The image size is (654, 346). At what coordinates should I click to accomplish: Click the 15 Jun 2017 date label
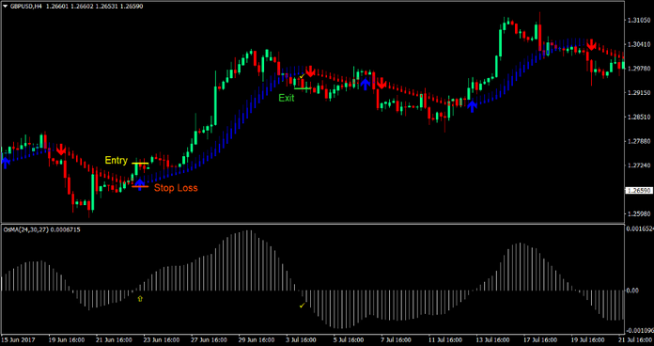point(19,339)
